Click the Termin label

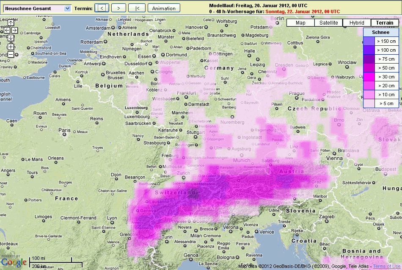click(83, 8)
